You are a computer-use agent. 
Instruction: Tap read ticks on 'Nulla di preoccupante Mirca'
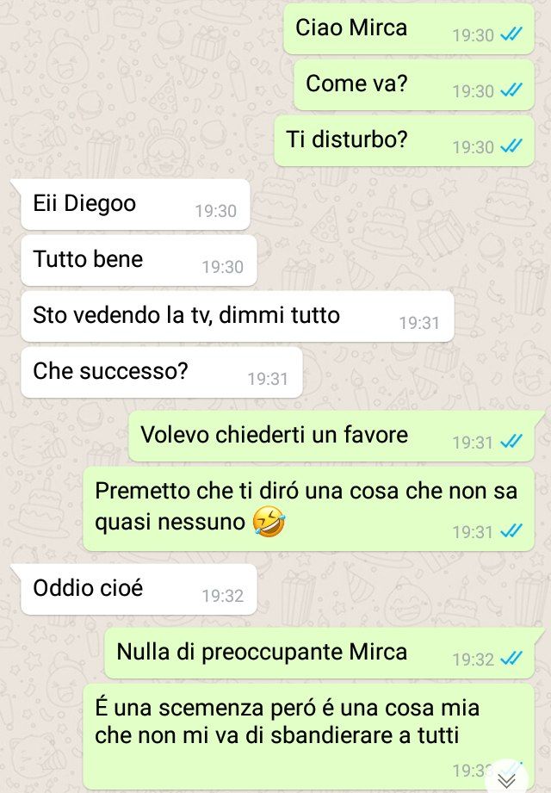coord(511,659)
